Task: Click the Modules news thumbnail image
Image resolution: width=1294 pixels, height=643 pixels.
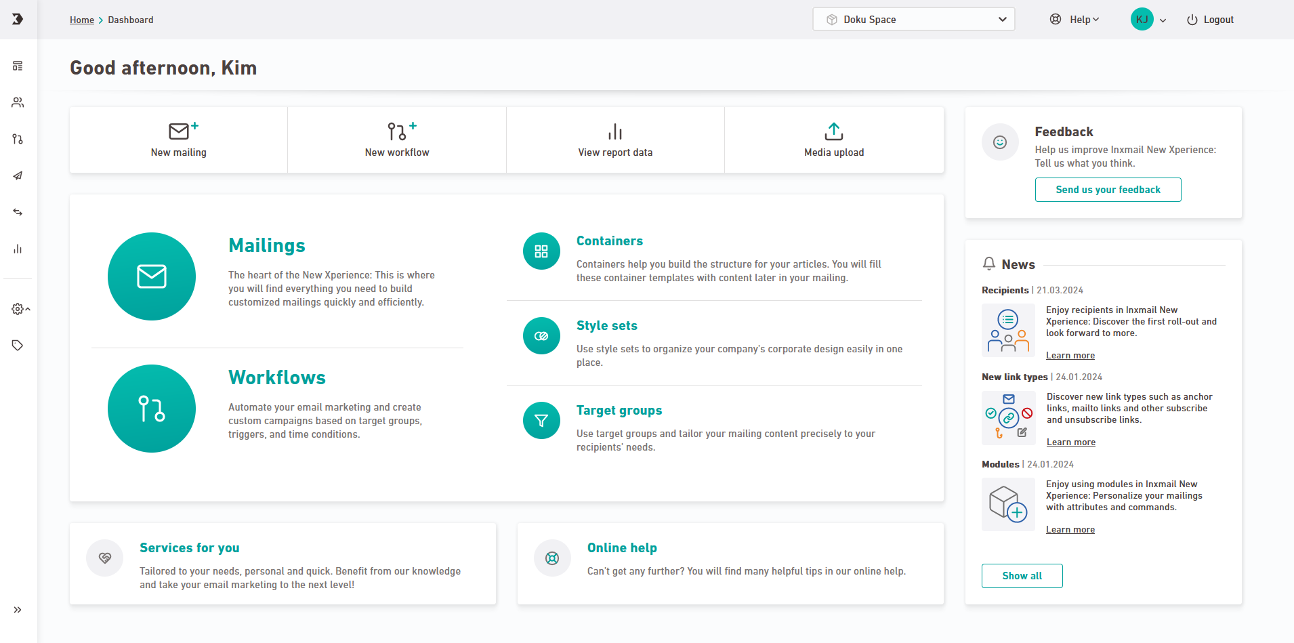Action: click(1008, 505)
